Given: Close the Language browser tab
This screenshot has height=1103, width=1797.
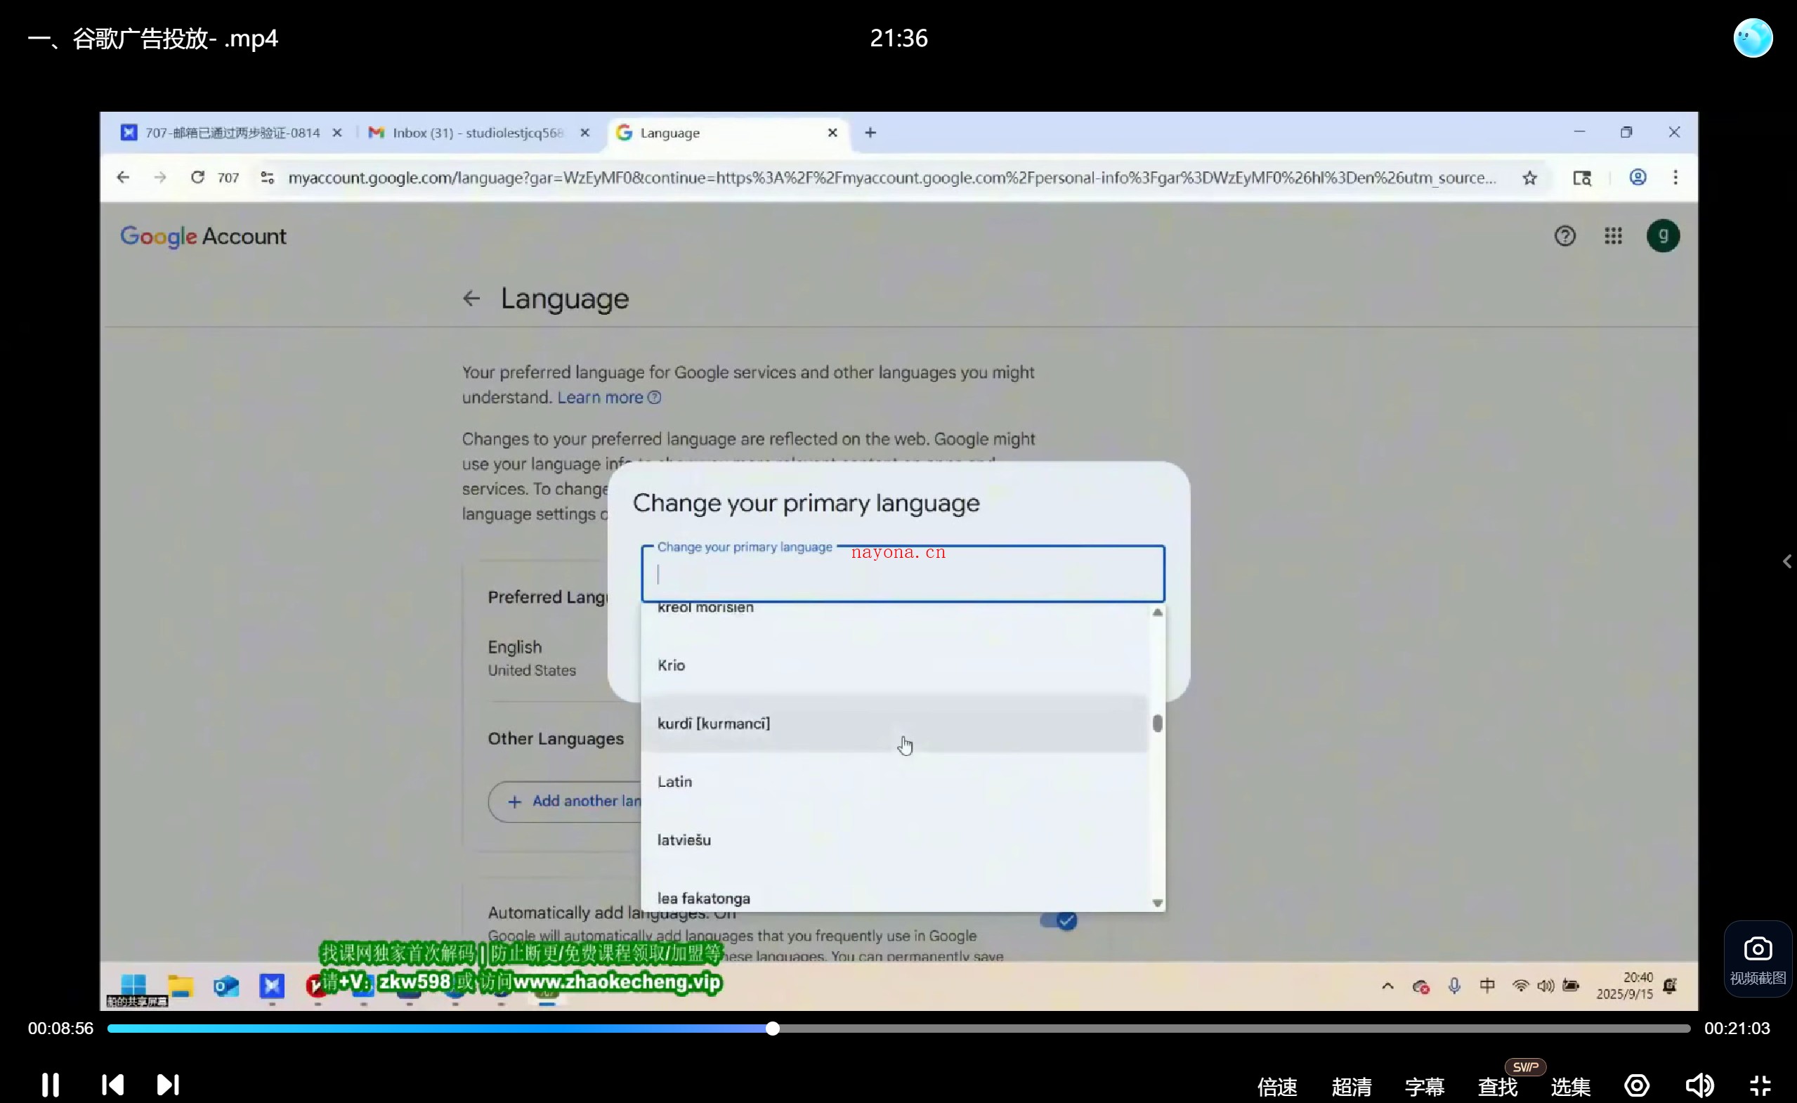Looking at the screenshot, I should (833, 133).
